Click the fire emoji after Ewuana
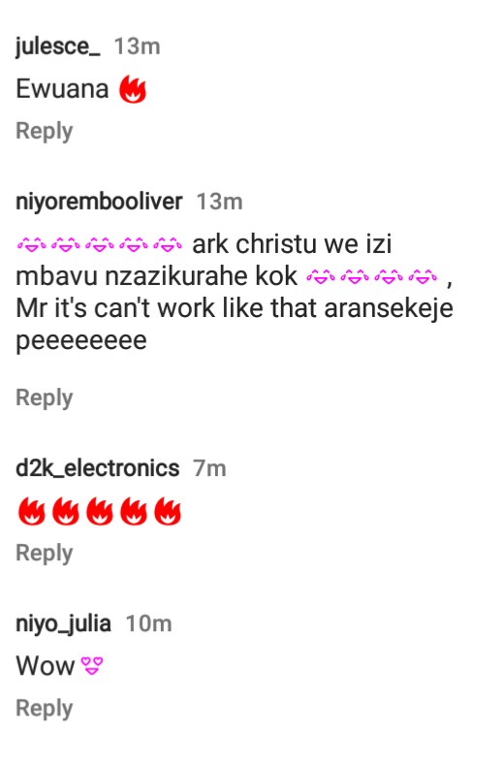 pos(133,89)
